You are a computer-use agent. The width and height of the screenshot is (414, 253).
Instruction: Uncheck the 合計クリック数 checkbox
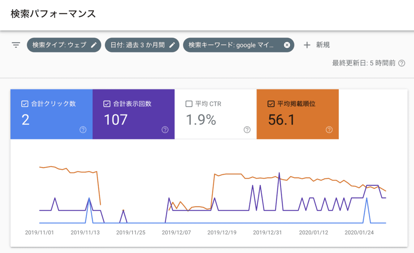click(24, 104)
